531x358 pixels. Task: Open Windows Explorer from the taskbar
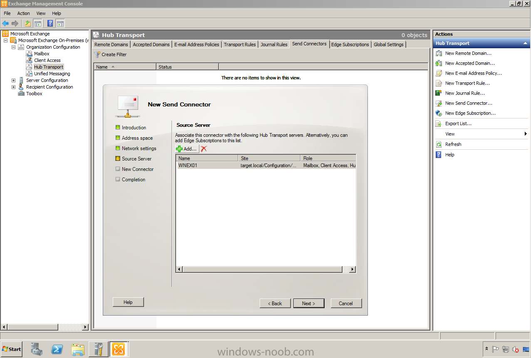coord(78,349)
